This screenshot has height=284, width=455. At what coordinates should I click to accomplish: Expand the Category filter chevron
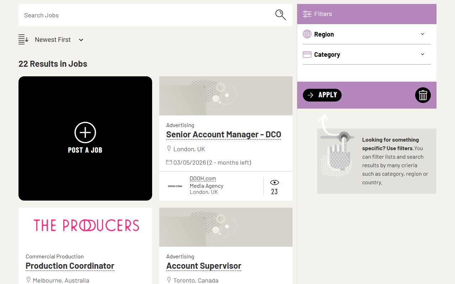(x=422, y=54)
